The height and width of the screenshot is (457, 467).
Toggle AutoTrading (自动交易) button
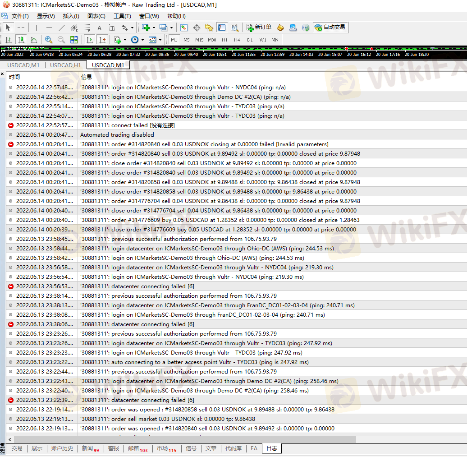330,28
